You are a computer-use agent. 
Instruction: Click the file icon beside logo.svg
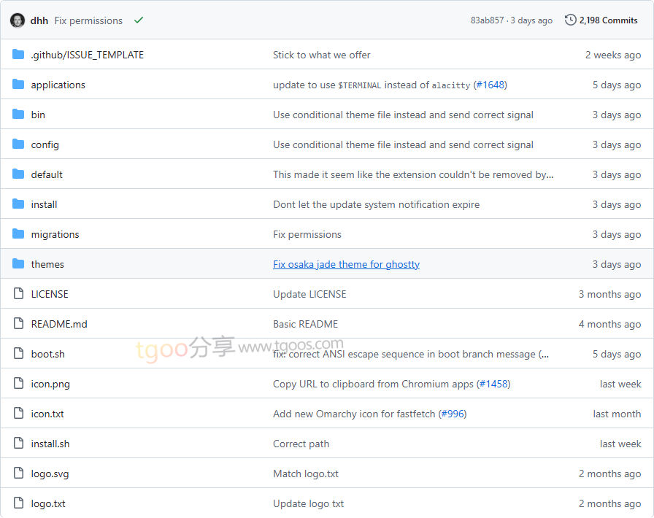(x=18, y=473)
